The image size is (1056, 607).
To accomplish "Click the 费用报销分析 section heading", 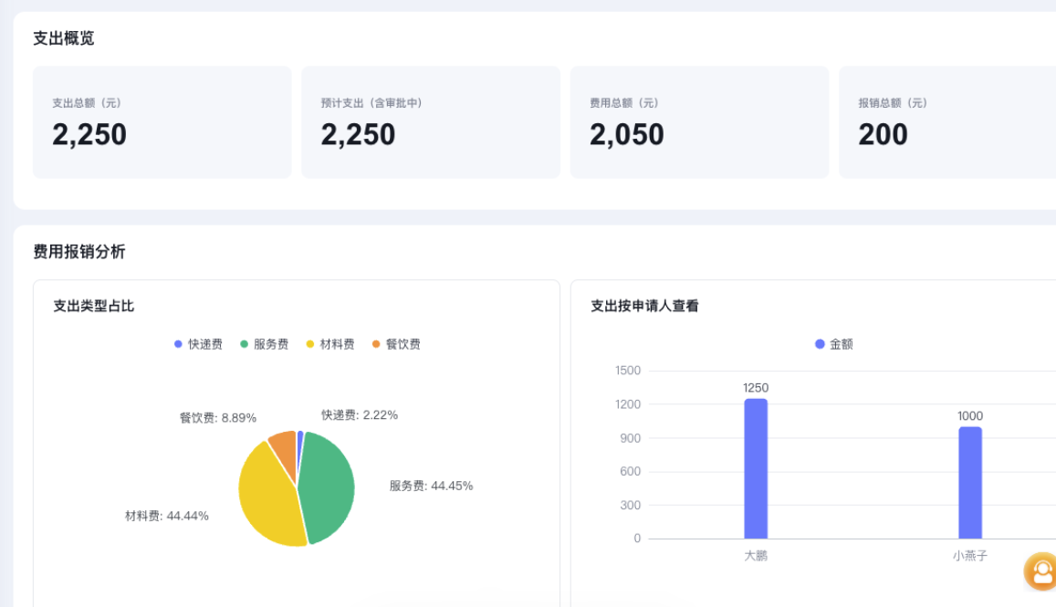I will pos(79,252).
